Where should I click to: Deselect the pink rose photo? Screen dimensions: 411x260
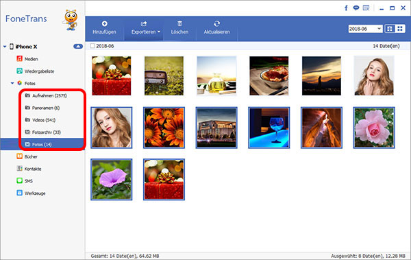coord(374,128)
